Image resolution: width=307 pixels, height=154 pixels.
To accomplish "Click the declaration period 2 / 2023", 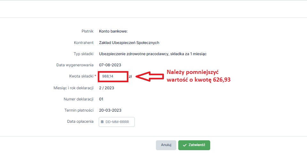I will (106, 88).
